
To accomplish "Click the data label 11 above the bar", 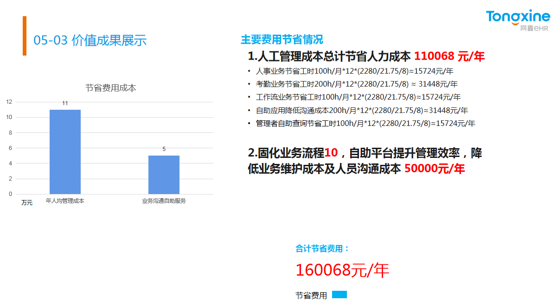I will coord(65,103).
